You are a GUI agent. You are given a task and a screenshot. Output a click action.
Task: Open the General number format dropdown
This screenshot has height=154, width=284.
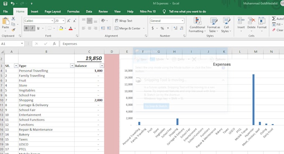[x=182, y=21]
